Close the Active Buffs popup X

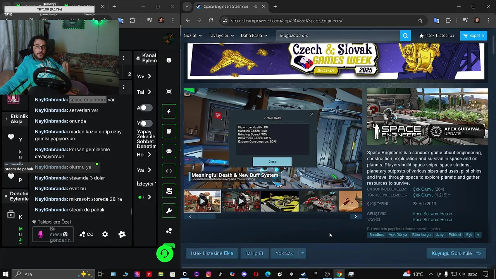pos(312,114)
